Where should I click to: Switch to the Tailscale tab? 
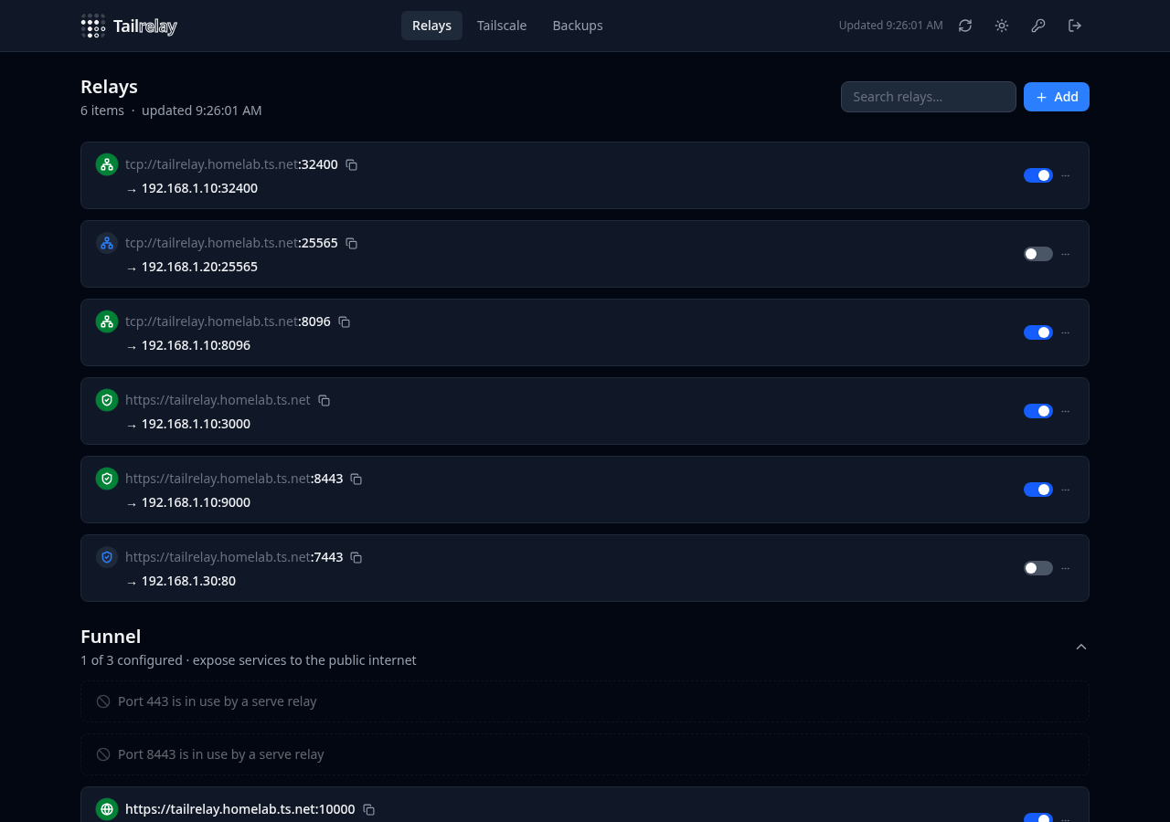coord(502,26)
